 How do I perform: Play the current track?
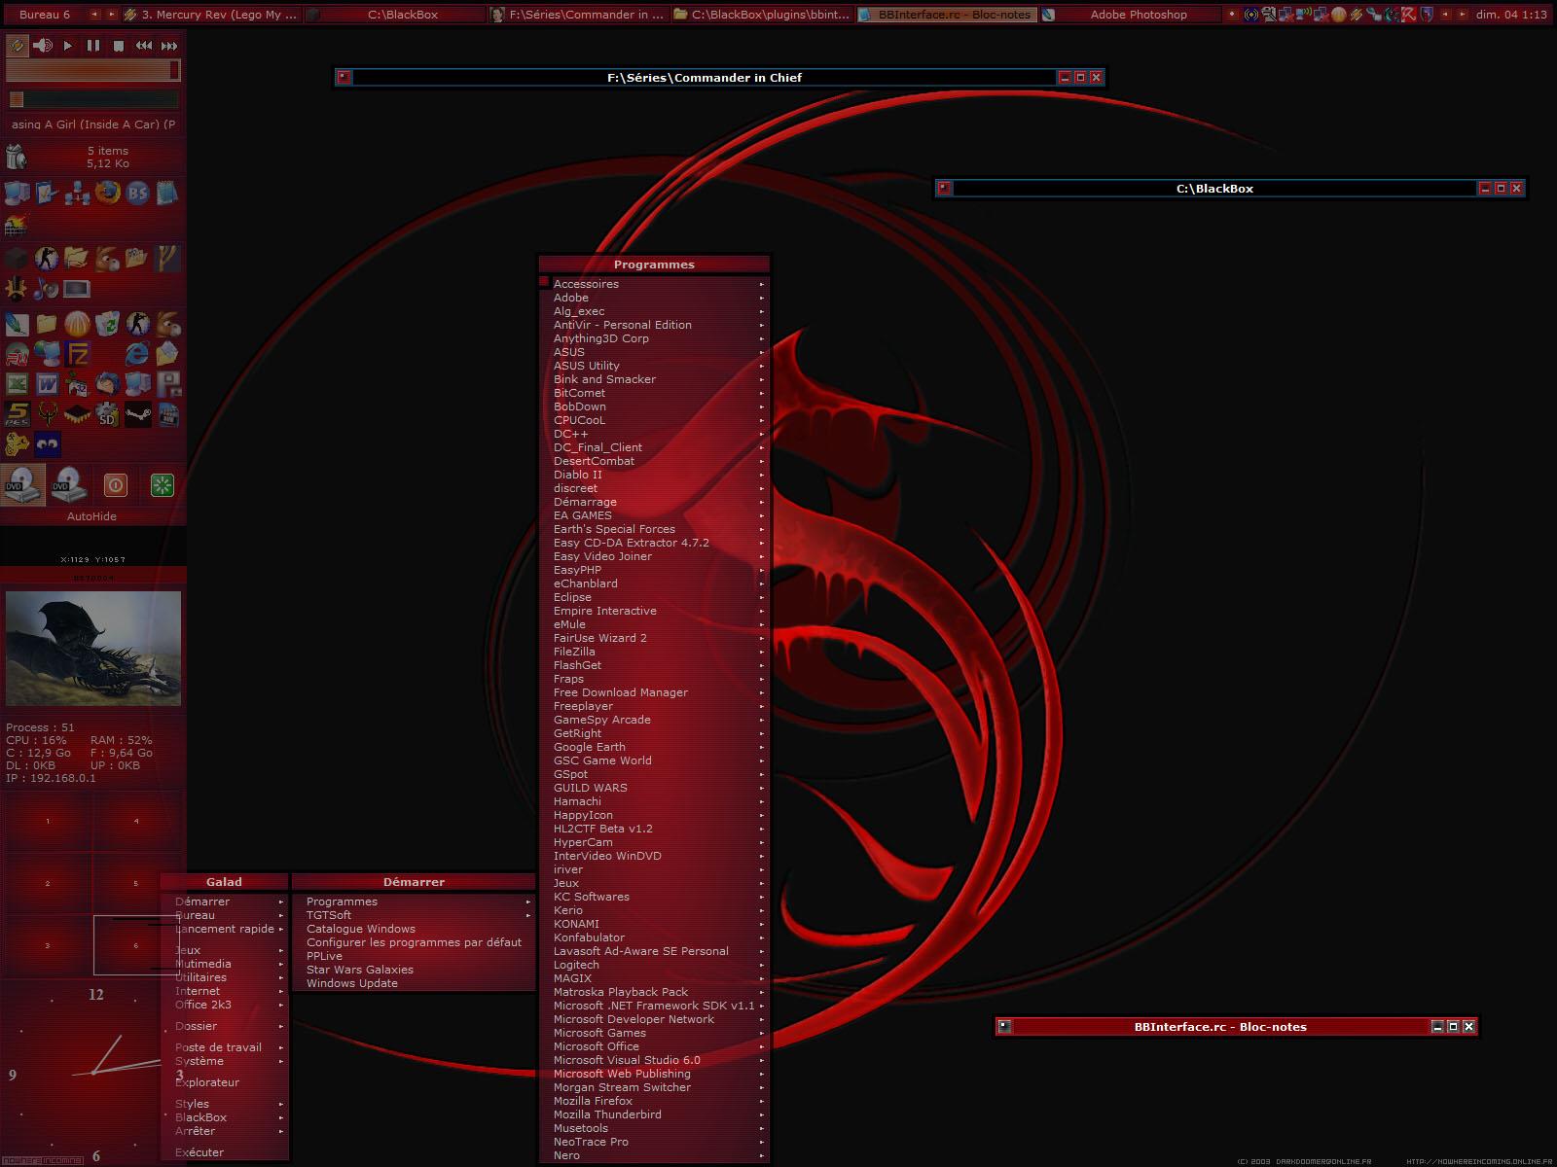(x=67, y=46)
